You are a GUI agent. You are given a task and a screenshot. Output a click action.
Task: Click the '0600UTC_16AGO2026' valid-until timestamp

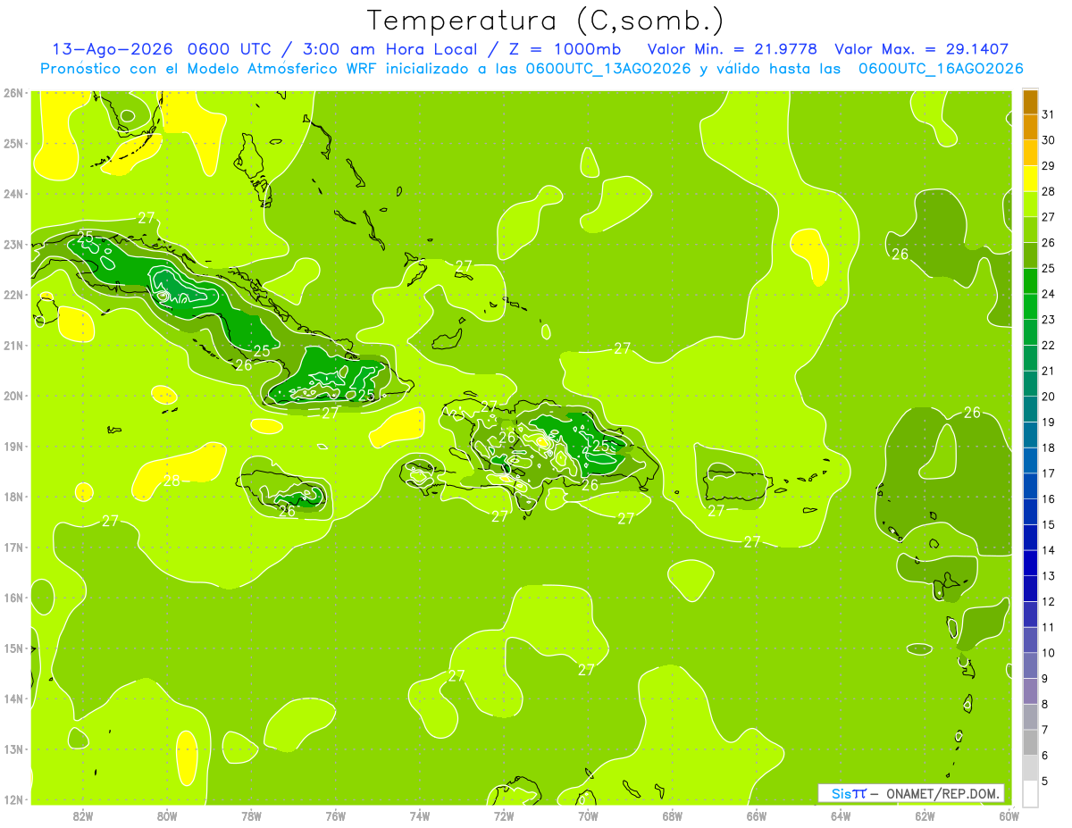pyautogui.click(x=941, y=69)
